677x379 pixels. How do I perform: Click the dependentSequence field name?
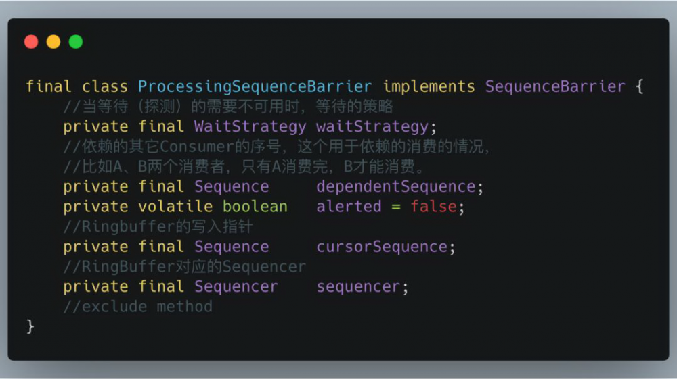[396, 186]
